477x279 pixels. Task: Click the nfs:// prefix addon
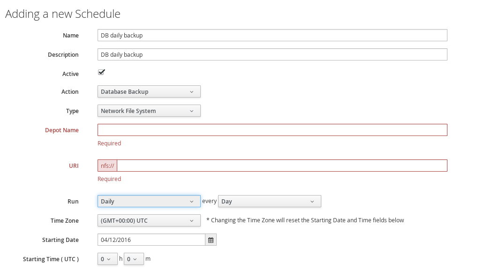[107, 166]
